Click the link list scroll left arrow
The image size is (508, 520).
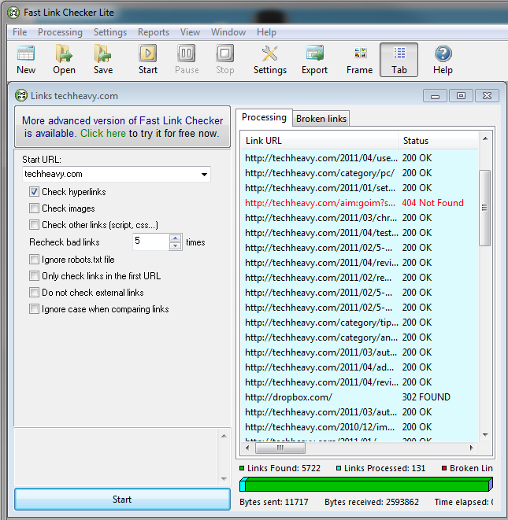tap(247, 448)
